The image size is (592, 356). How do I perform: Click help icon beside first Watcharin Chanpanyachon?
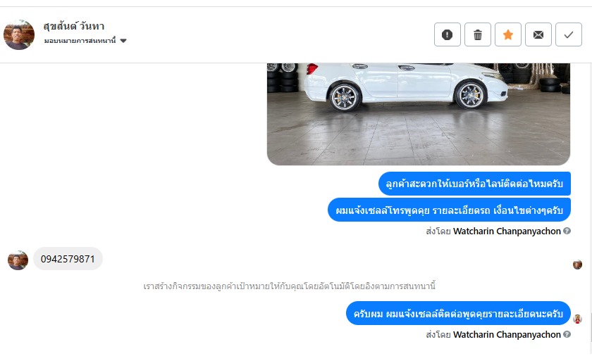click(567, 231)
